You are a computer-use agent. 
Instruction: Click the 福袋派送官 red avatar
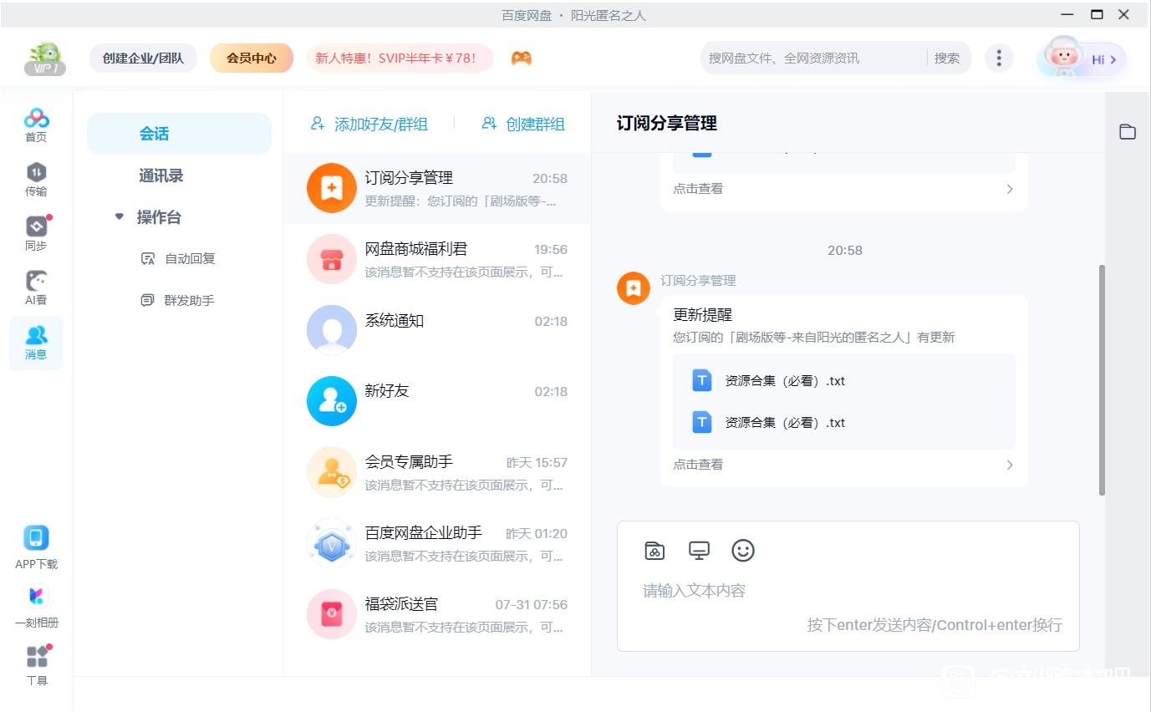tap(332, 614)
